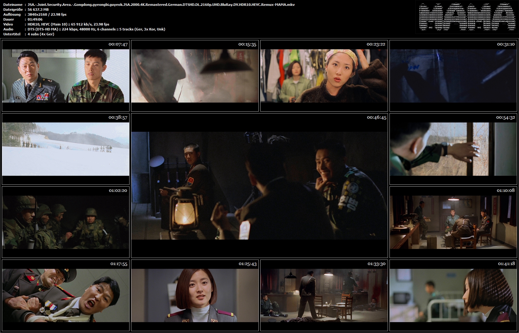Open the thumbnail at 01:25:43

195,295
